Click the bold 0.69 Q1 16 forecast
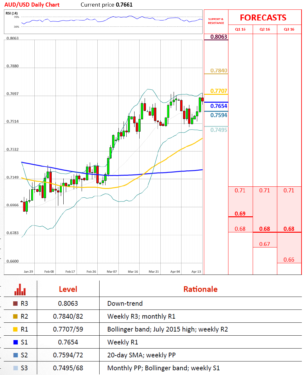The height and width of the screenshot is (375, 305). [240, 213]
